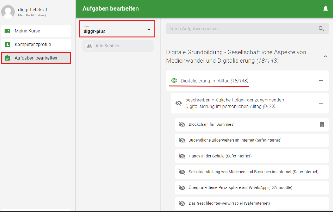Open Mein Profil (Lehrer) link
The width and height of the screenshot is (333, 212).
(x=32, y=15)
